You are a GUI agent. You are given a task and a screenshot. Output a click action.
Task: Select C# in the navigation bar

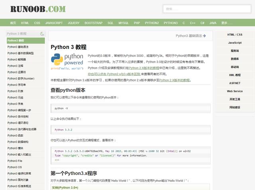point(202,23)
